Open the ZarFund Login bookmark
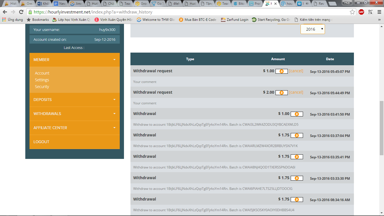The width and height of the screenshot is (384, 216). point(234,20)
